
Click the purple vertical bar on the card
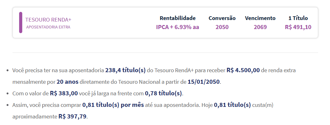pos(21,22)
